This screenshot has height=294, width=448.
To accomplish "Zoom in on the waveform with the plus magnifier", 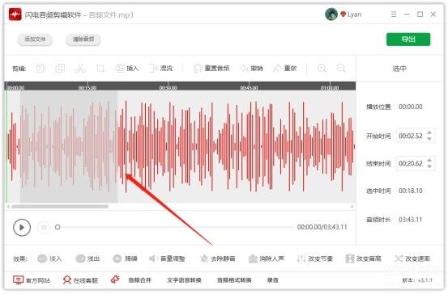I will pos(322,69).
